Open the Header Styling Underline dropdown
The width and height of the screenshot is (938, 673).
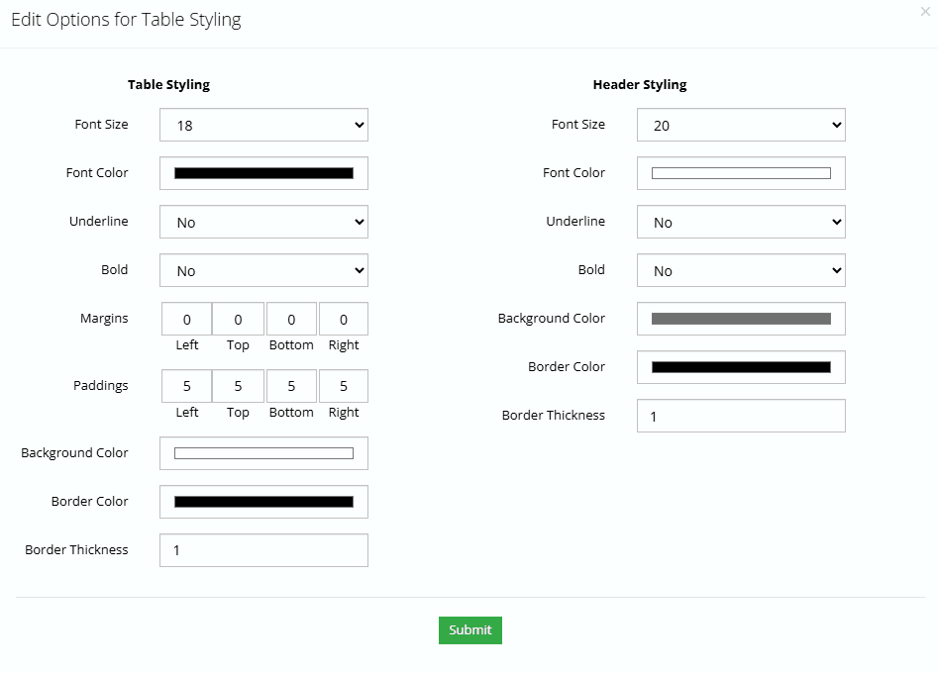[741, 222]
